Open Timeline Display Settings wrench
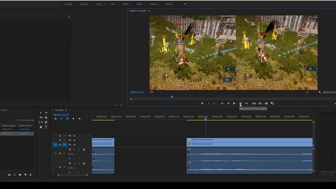This screenshot has height=189, width=336. click(79, 119)
